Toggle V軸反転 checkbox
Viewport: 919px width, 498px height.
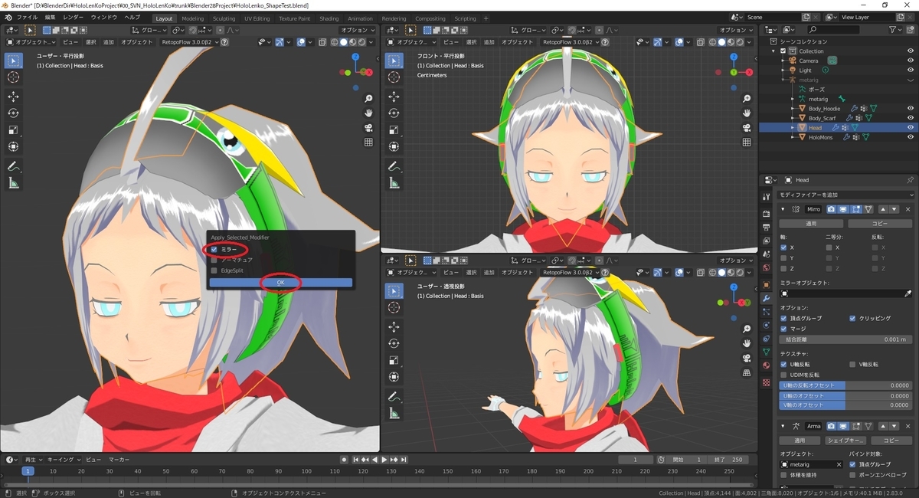click(x=852, y=364)
